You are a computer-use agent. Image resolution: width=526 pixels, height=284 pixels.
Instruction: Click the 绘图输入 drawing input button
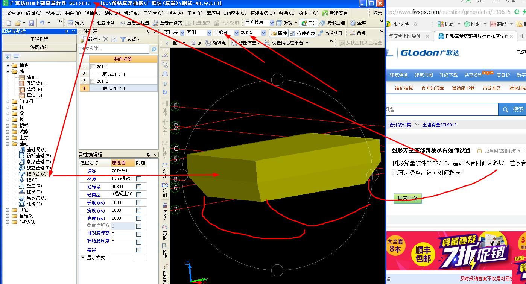pyautogui.click(x=39, y=47)
